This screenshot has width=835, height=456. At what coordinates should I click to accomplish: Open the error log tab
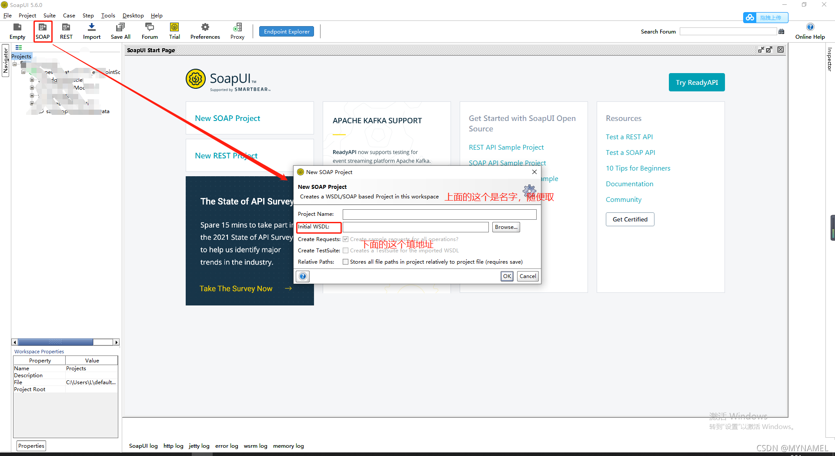227,446
